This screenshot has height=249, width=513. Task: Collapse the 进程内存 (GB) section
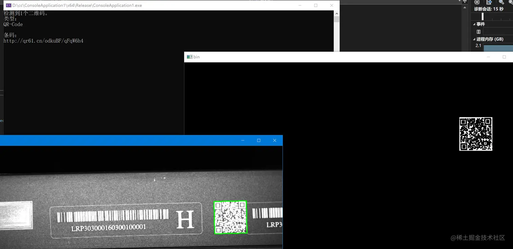coord(474,39)
